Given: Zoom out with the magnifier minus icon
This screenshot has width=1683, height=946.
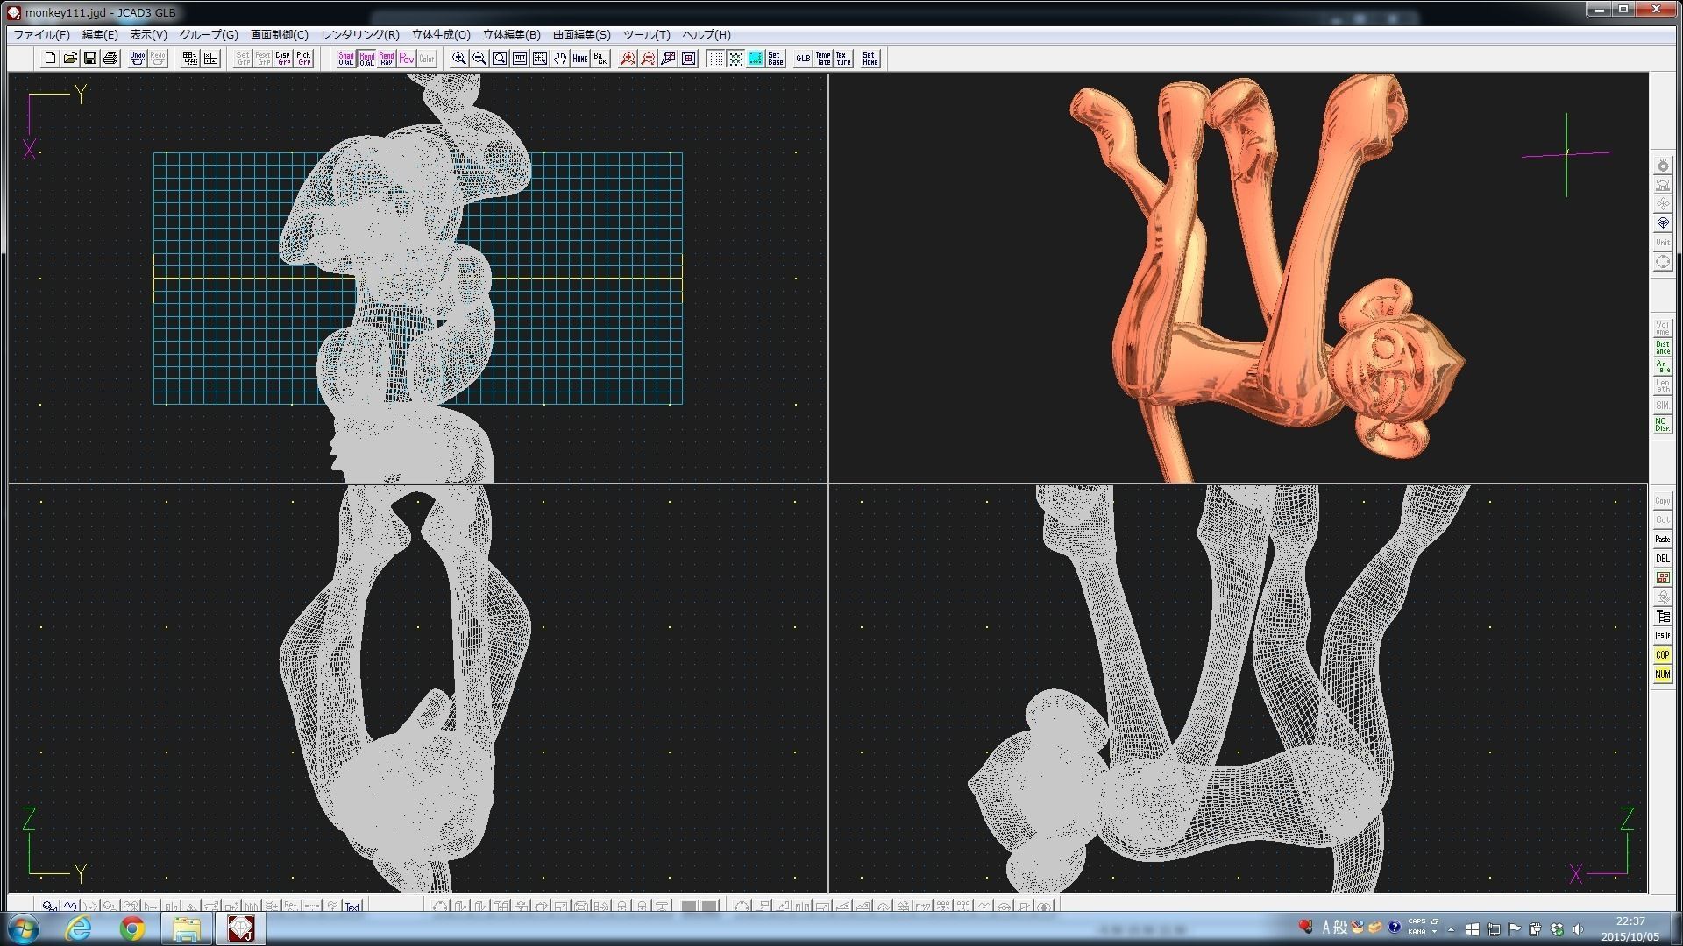Looking at the screenshot, I should click(x=479, y=59).
